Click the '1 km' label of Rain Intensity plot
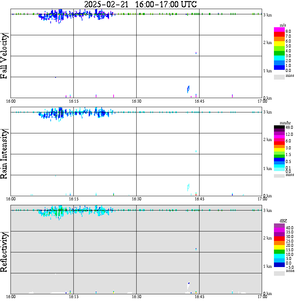 267,169
